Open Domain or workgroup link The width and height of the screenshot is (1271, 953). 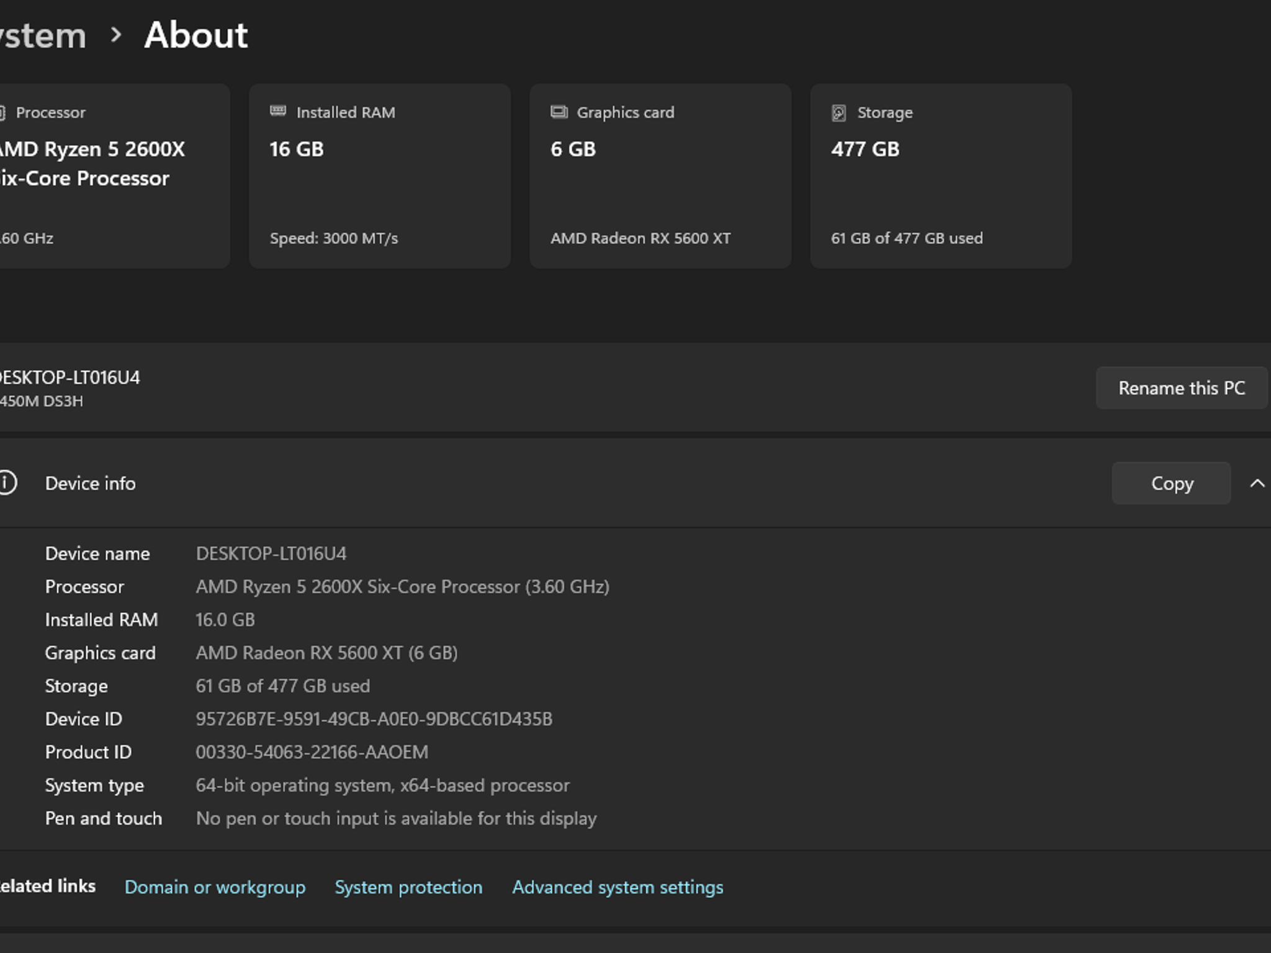[215, 887]
